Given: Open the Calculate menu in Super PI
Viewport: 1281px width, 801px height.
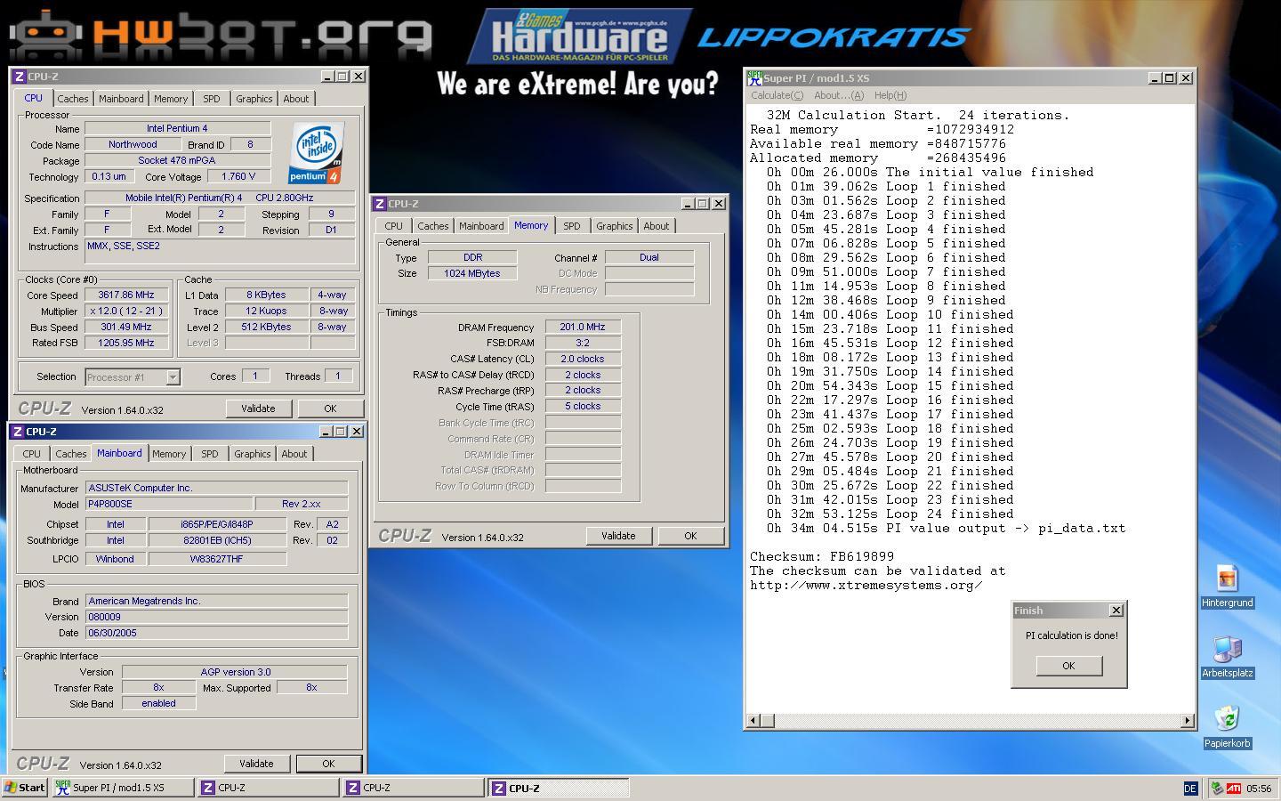Looking at the screenshot, I should (x=777, y=95).
